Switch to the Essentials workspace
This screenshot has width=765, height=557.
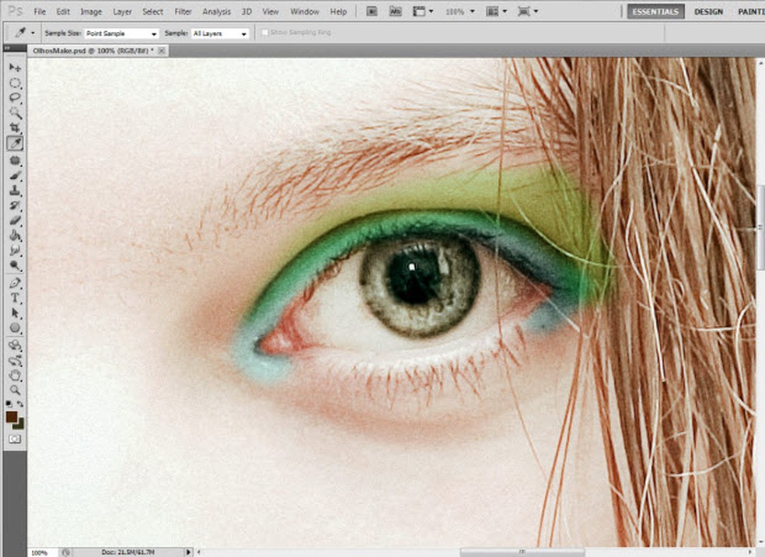pos(655,12)
